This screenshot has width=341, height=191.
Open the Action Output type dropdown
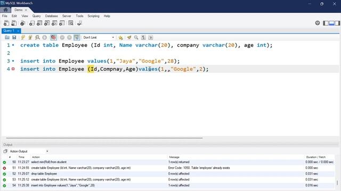tap(29, 151)
